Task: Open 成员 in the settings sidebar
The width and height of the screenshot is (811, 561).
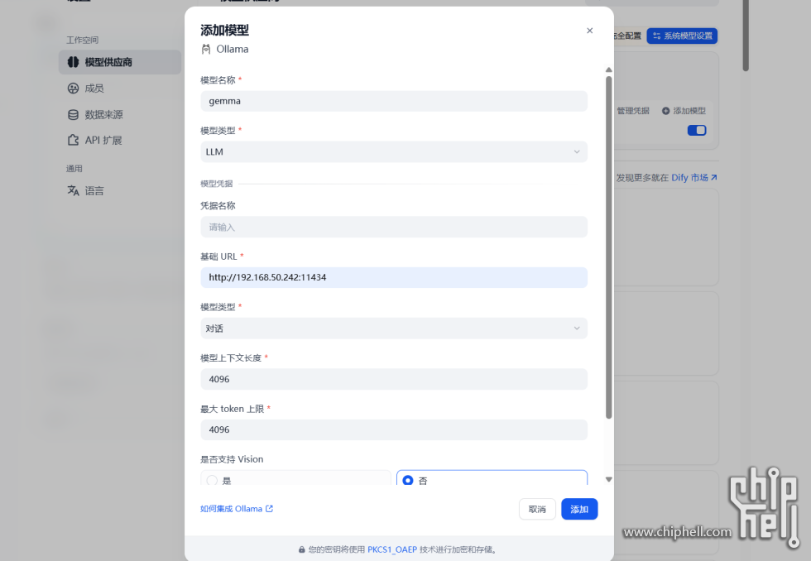Action: point(119,89)
